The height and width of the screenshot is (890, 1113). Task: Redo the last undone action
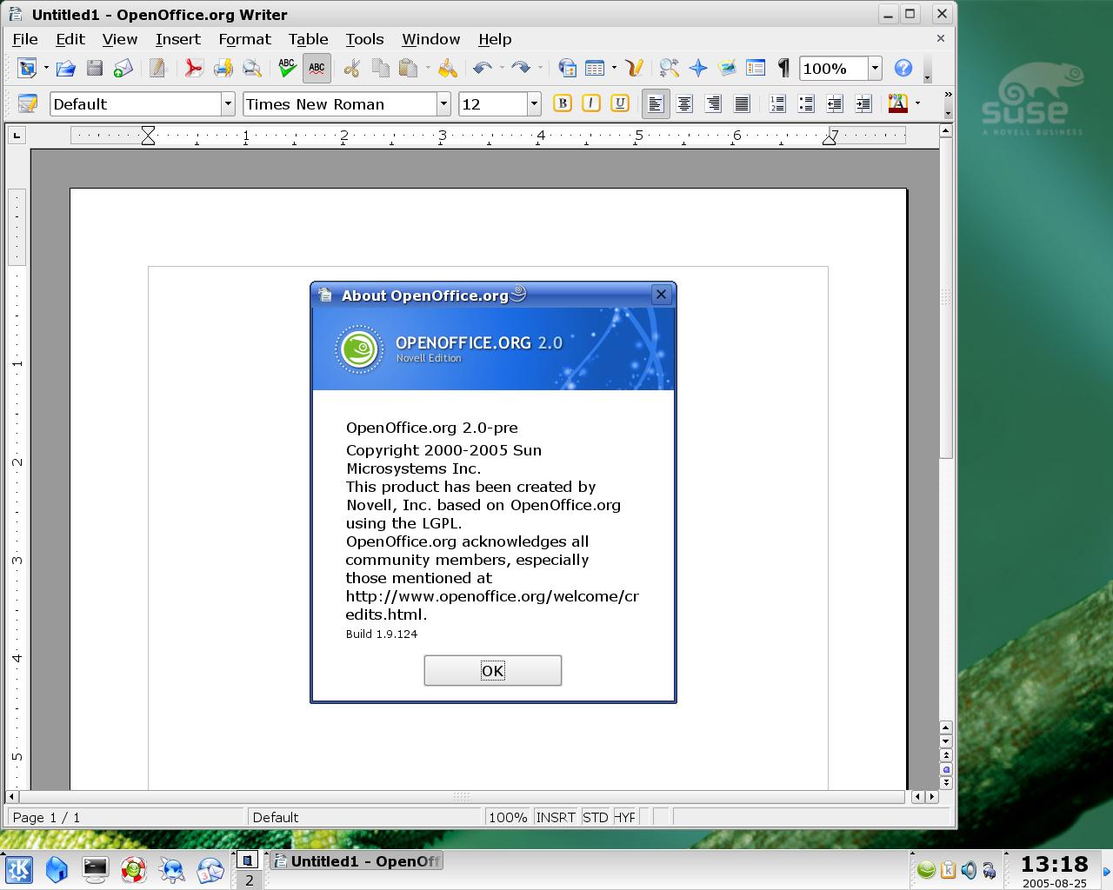click(521, 68)
